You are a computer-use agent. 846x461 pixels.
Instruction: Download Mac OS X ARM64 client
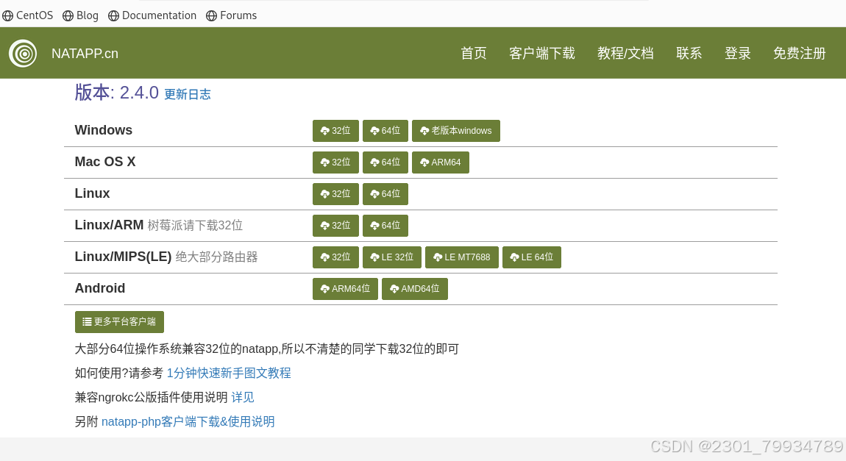pos(440,162)
